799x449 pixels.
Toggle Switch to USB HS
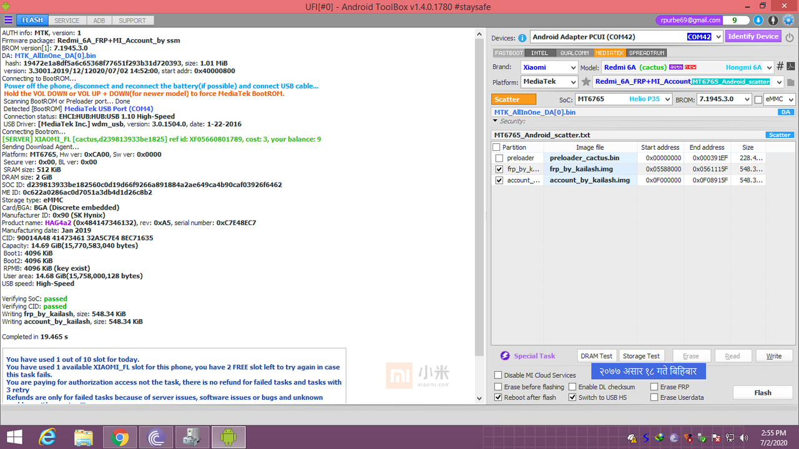[572, 398]
